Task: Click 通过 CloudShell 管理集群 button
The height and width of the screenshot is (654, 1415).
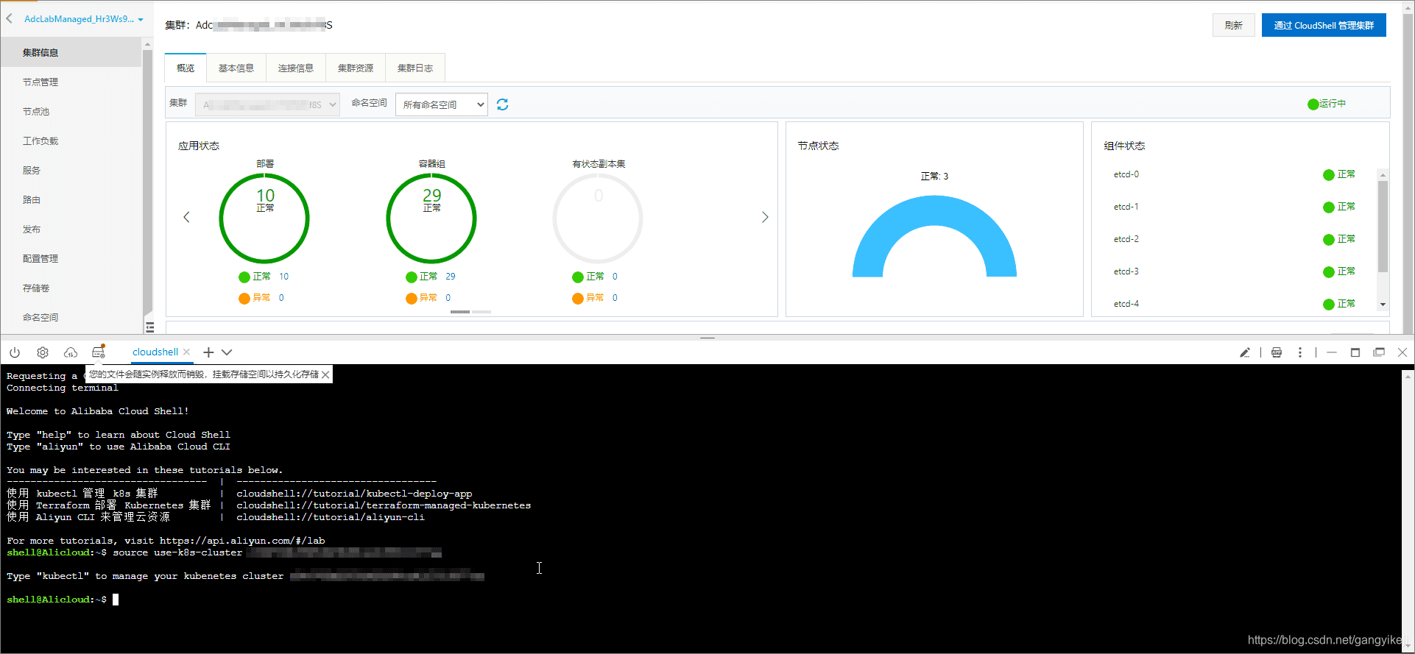Action: click(x=1324, y=25)
